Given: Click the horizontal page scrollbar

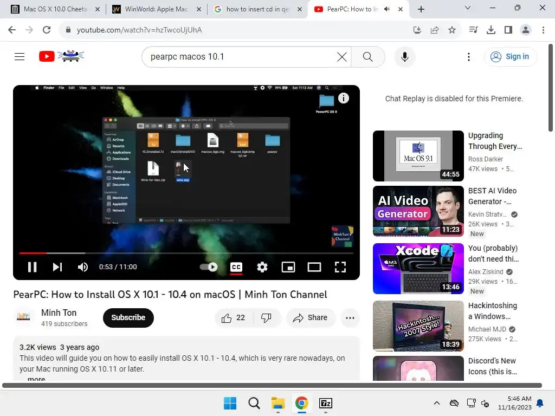Looking at the screenshot, I should (x=272, y=385).
